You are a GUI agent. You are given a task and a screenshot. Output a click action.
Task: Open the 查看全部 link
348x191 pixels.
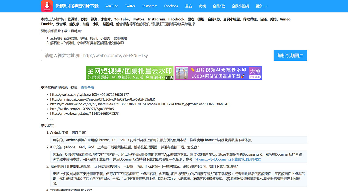(x=87, y=87)
